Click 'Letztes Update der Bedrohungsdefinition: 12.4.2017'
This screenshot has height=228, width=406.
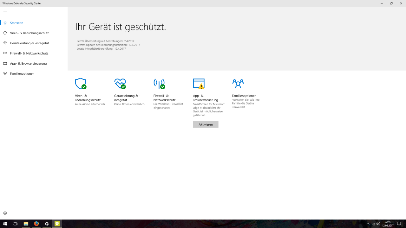click(108, 45)
